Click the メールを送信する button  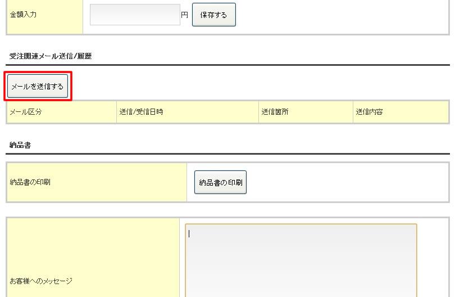[38, 87]
